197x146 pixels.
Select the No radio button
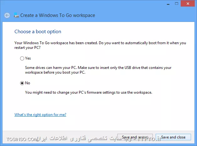tap(22, 83)
